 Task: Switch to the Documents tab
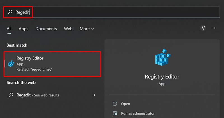click(46, 29)
